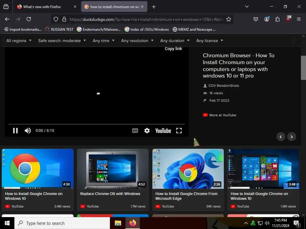Screen dimensions: 306x229
Task: Show site security padlock info
Action: pyautogui.click(x=64, y=19)
